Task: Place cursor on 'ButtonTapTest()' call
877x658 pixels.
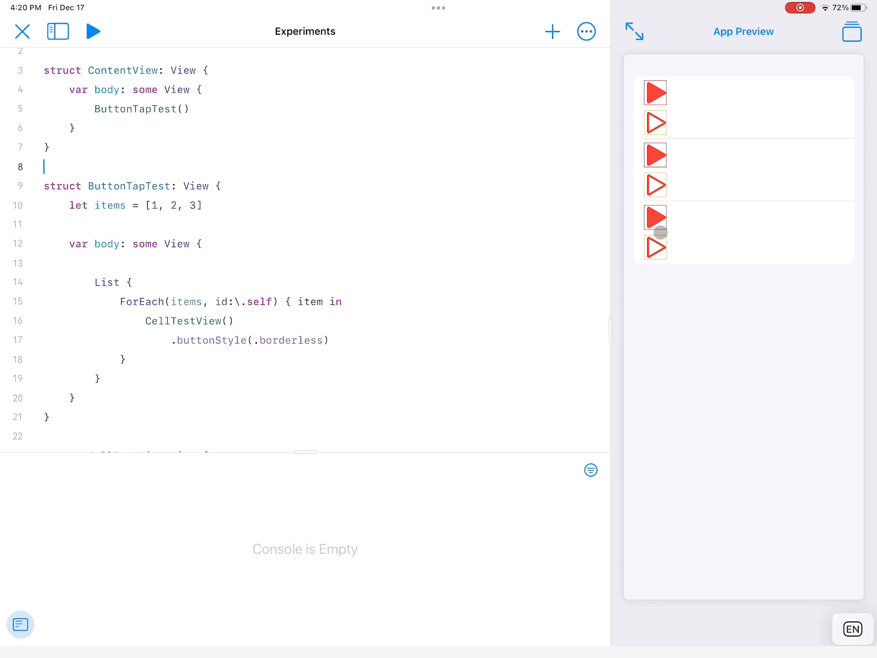Action: click(x=142, y=109)
